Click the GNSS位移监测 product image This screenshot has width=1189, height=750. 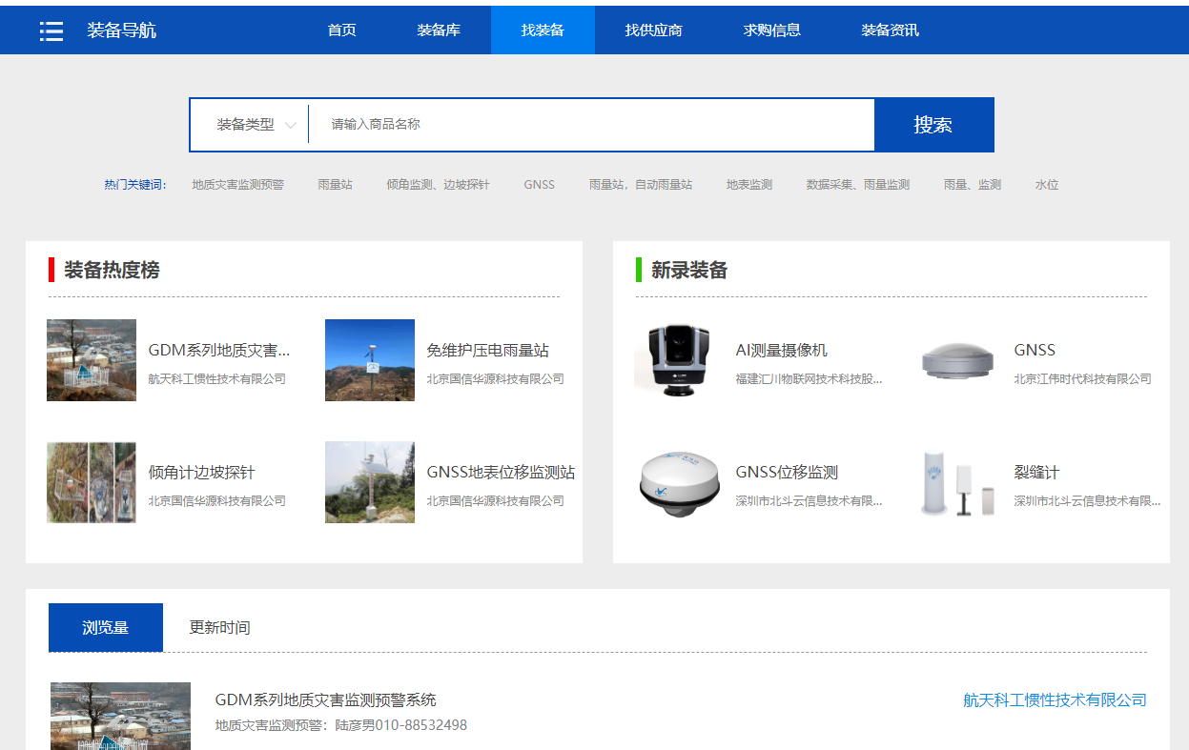tap(679, 482)
